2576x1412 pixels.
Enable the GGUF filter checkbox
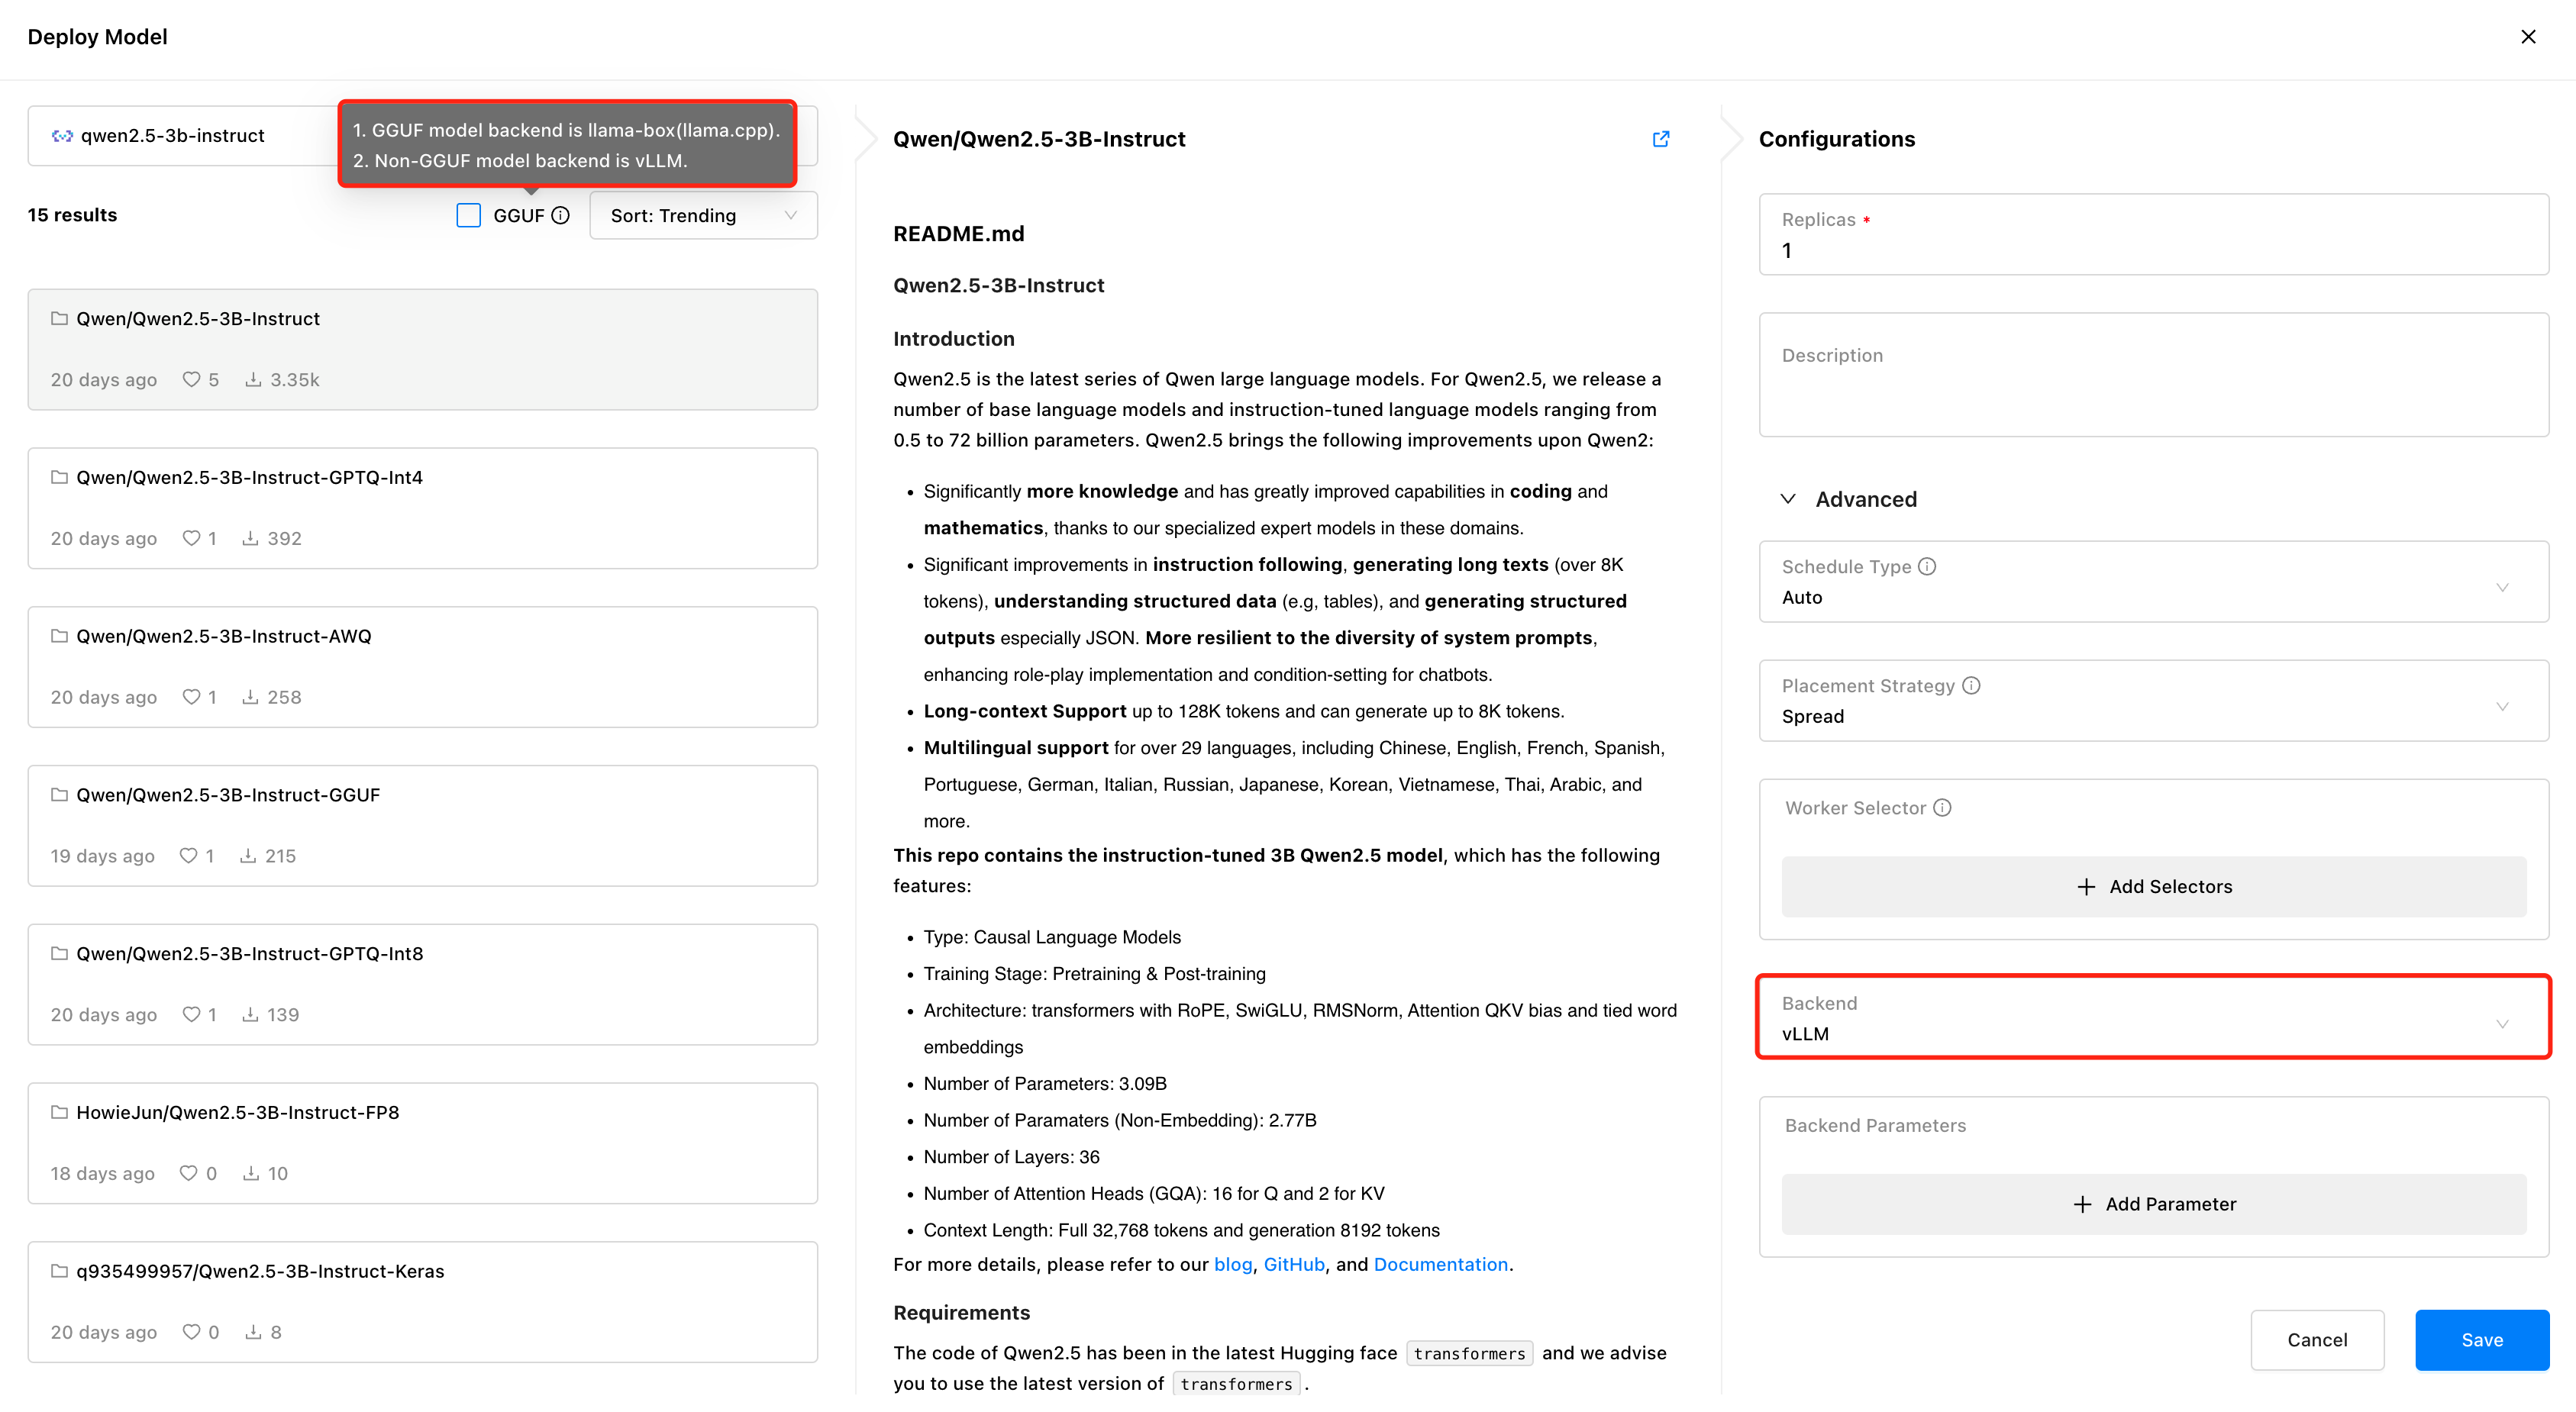(x=468, y=215)
